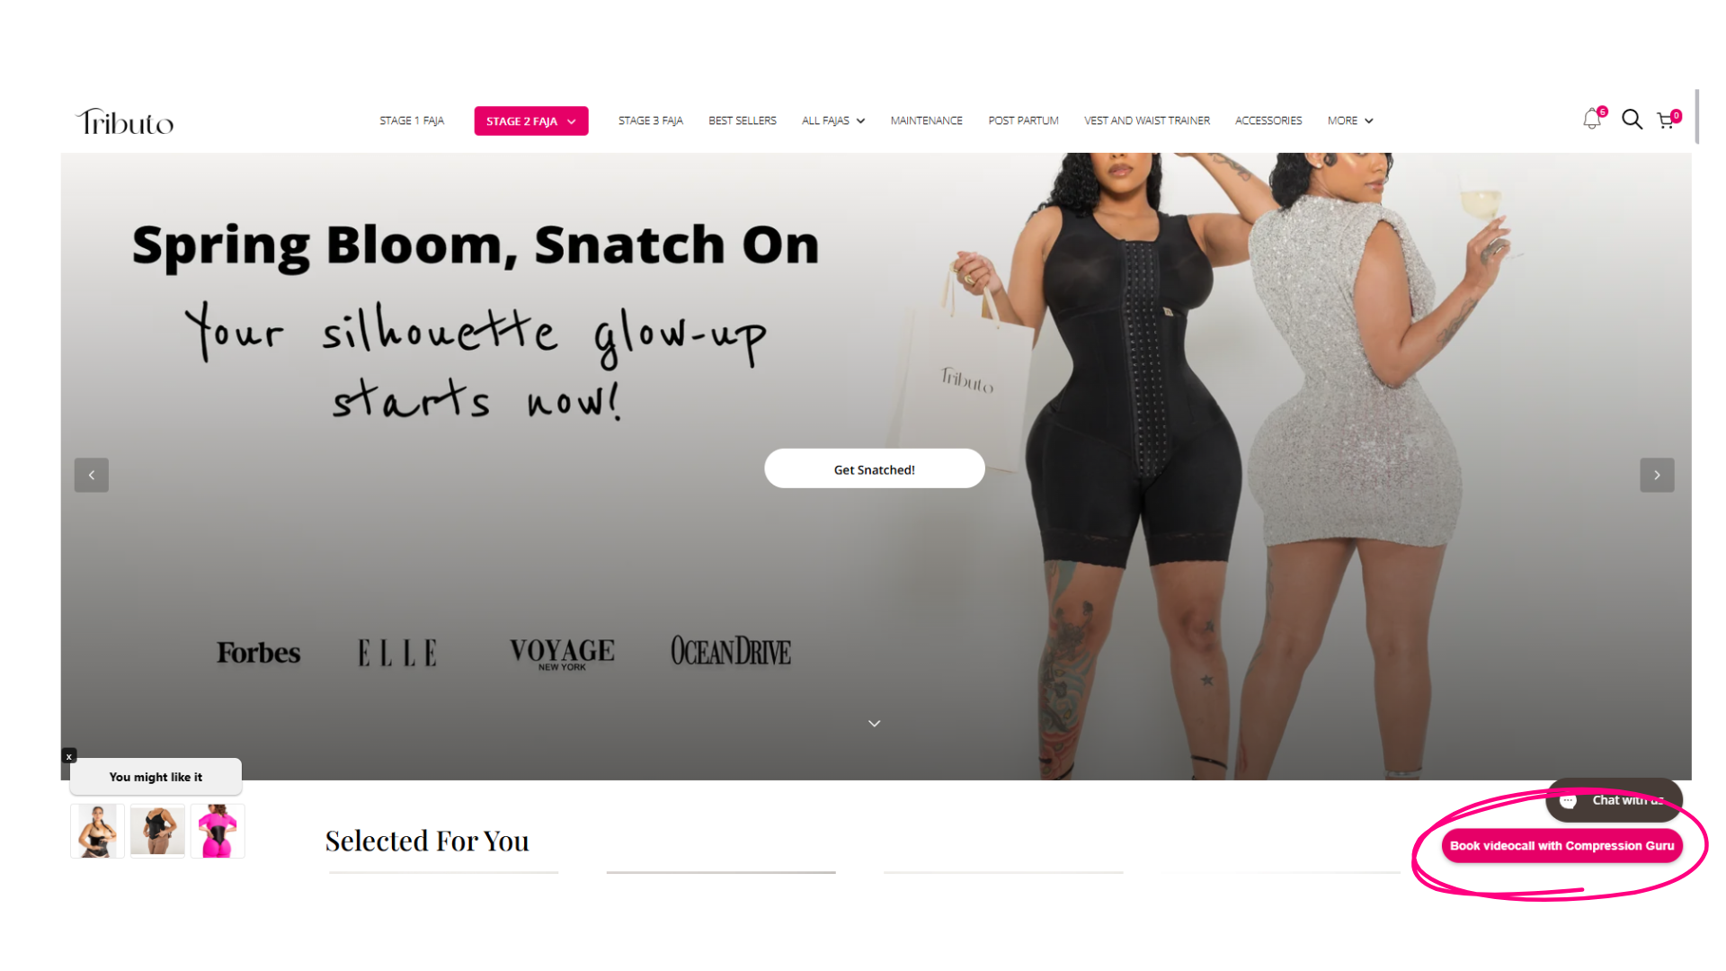Screen dimensions: 1726x971
Task: Click the Tributo logo
Action: tap(125, 121)
